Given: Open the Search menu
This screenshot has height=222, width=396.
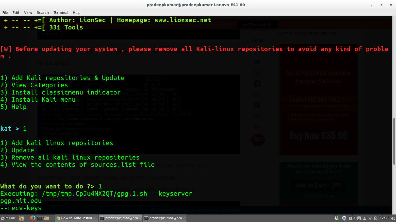Looking at the screenshot, I should point(43,12).
